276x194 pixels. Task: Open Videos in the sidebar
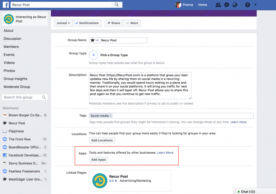pyautogui.click(x=9, y=63)
